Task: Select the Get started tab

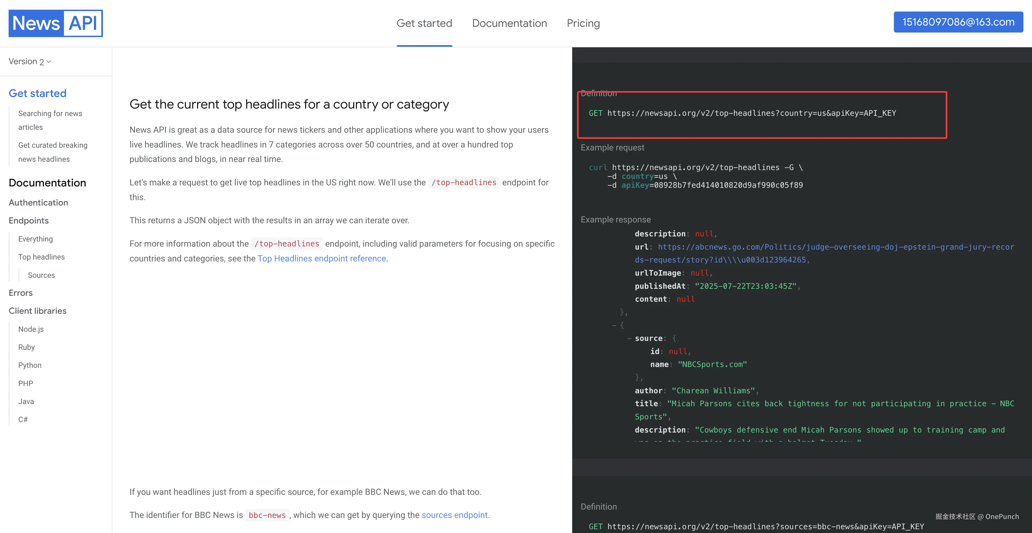Action: [424, 23]
